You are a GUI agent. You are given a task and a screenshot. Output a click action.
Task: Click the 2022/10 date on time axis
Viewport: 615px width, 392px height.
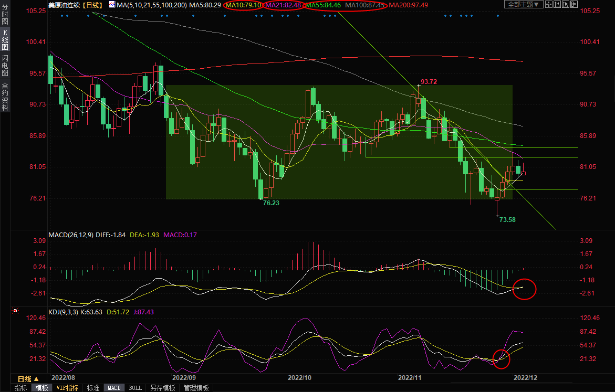(299, 377)
